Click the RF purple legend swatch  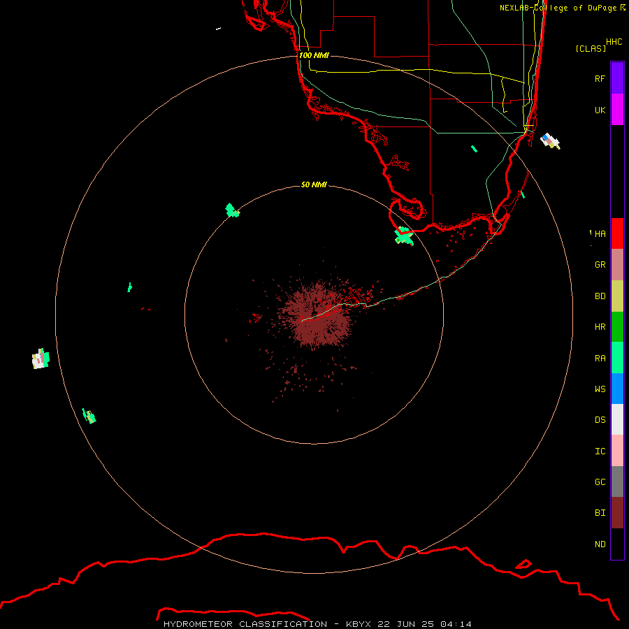[617, 78]
